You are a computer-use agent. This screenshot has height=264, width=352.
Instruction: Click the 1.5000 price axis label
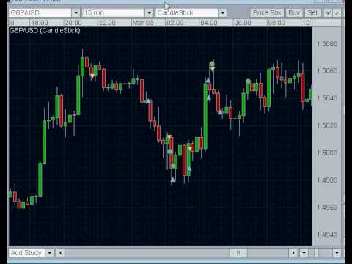click(x=327, y=153)
